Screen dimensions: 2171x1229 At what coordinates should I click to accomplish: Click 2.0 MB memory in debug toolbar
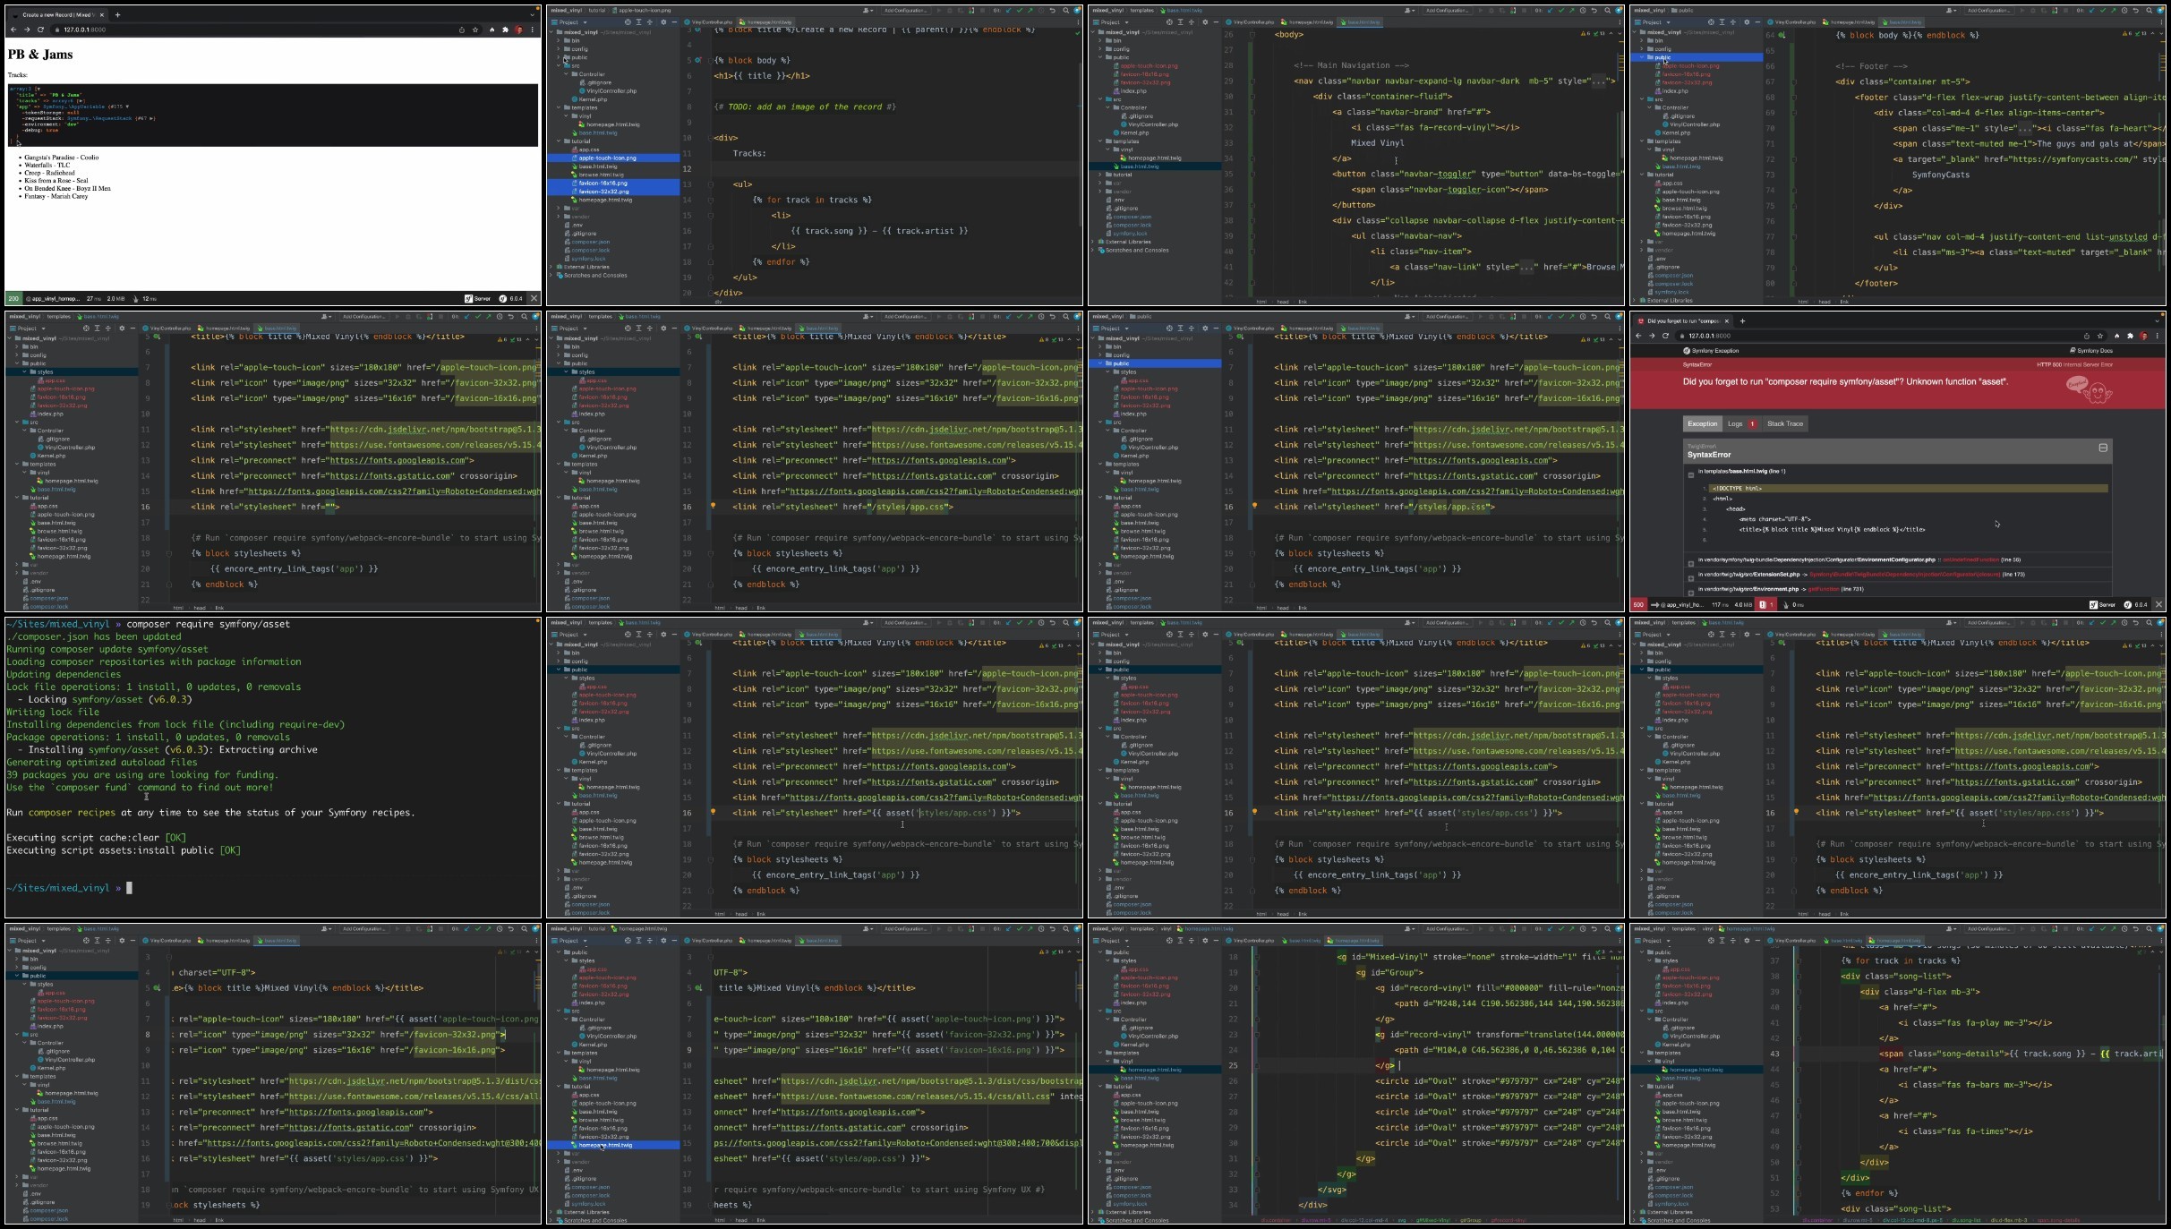(x=116, y=298)
